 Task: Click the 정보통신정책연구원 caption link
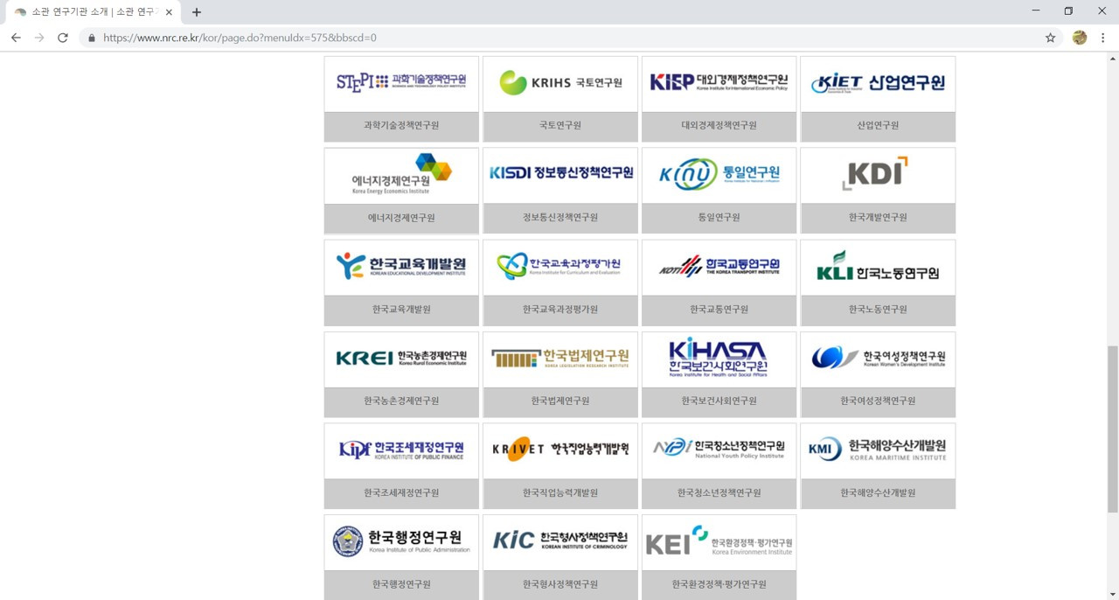coord(560,217)
